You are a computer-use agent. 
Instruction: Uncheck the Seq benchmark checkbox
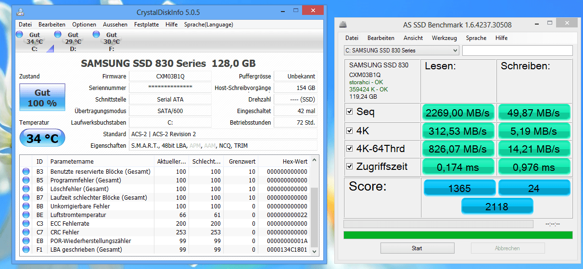click(x=350, y=112)
